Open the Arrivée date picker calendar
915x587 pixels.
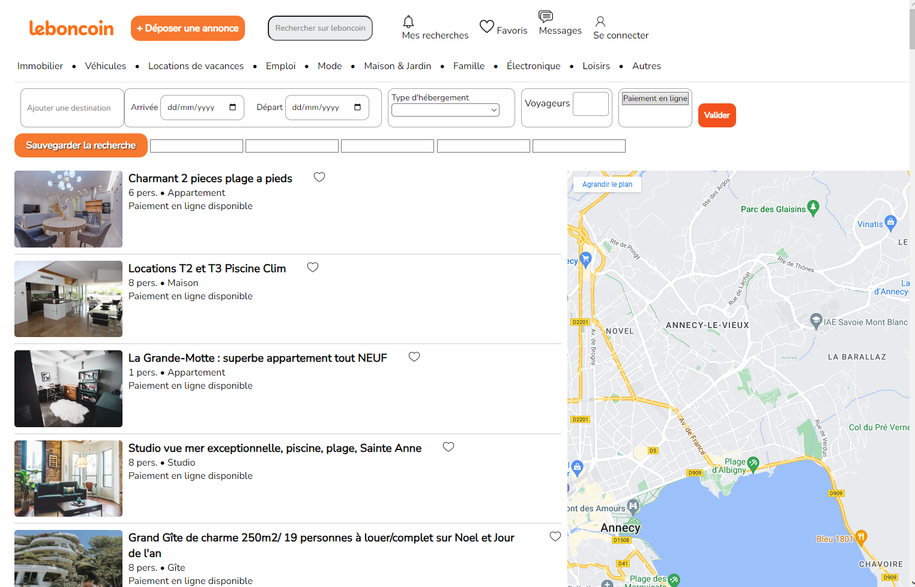pyautogui.click(x=233, y=108)
